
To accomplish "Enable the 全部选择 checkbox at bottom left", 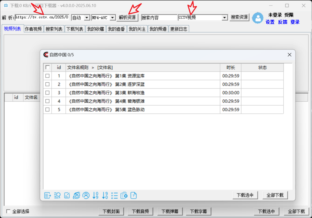I will (x=8, y=211).
